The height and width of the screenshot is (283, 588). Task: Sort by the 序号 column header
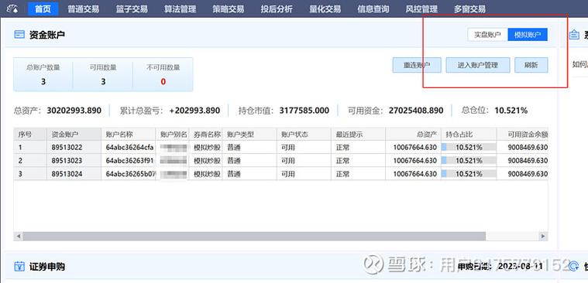coord(30,134)
